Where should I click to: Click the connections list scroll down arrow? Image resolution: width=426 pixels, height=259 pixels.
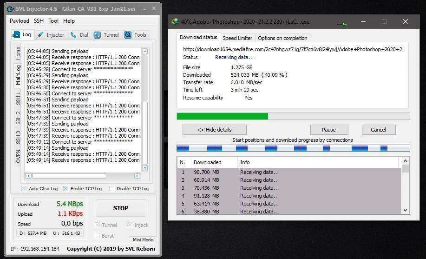tap(406, 210)
